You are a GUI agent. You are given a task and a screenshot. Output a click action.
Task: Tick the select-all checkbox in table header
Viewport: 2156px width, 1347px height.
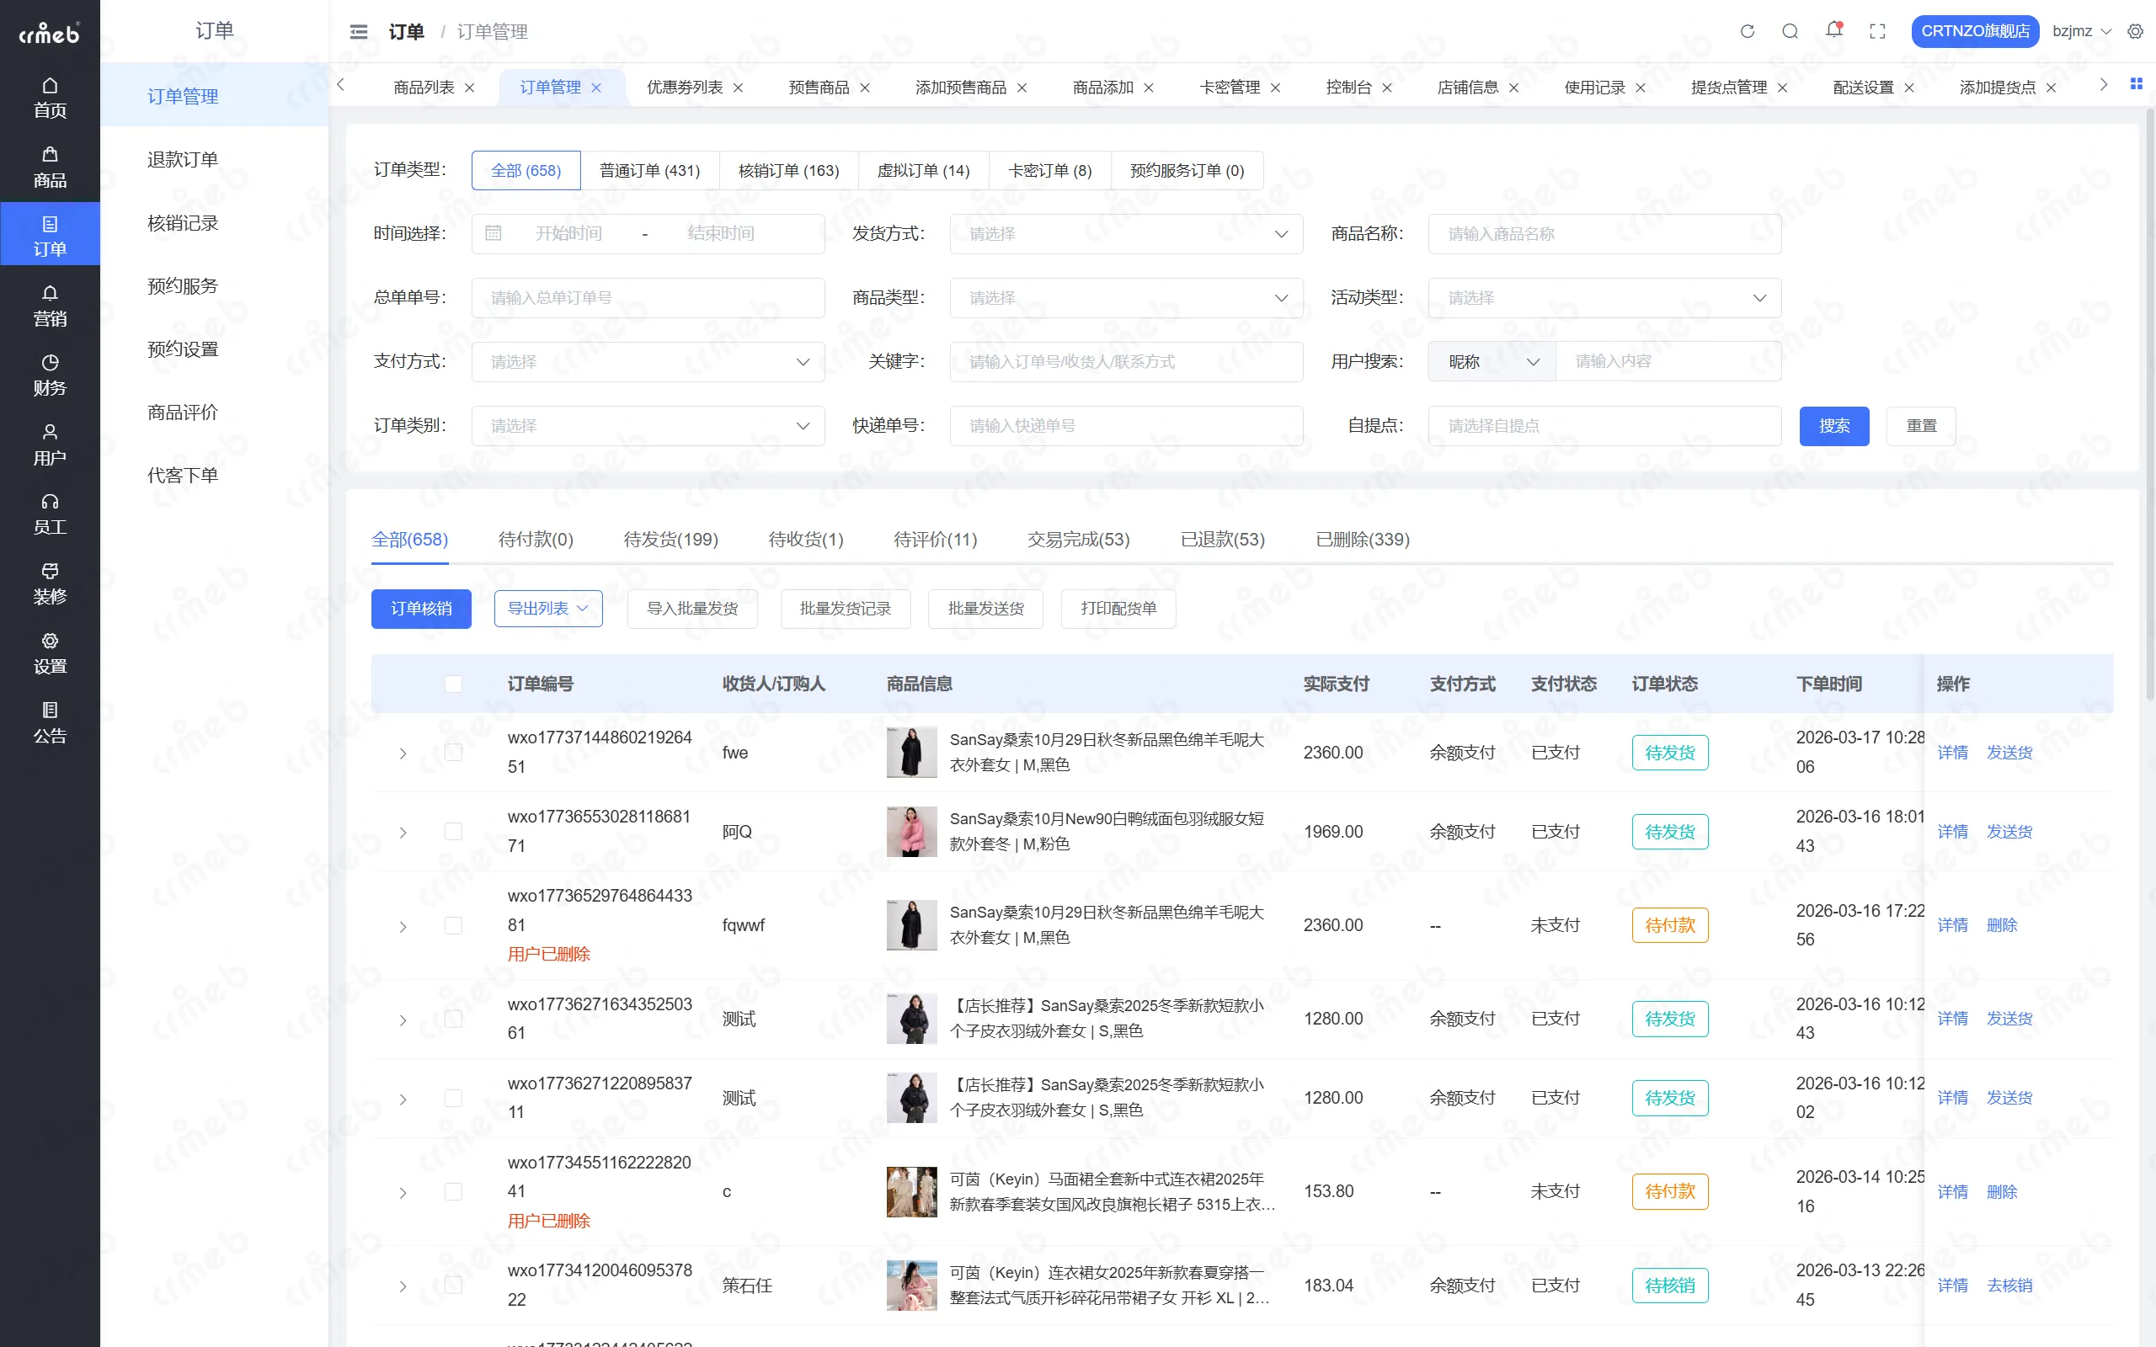click(x=452, y=684)
